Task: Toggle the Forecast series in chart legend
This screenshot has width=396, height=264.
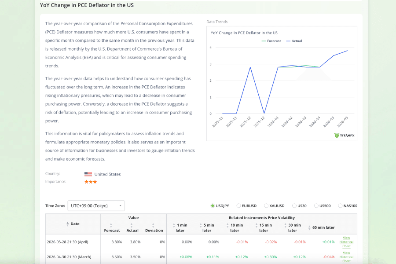Action: click(271, 41)
